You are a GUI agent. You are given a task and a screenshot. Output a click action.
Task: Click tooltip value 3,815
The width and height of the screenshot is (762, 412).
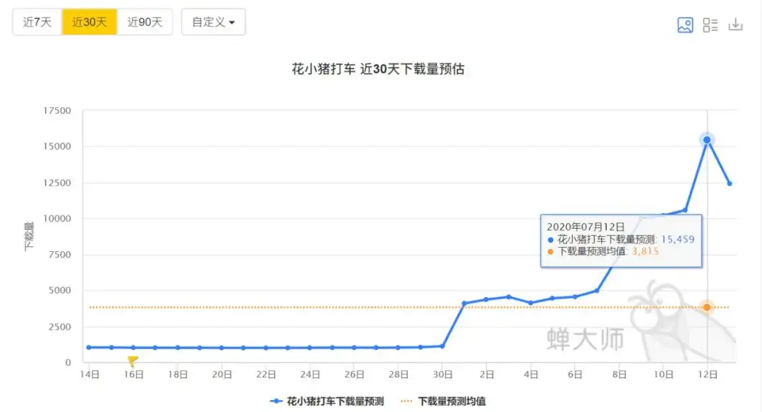(646, 251)
